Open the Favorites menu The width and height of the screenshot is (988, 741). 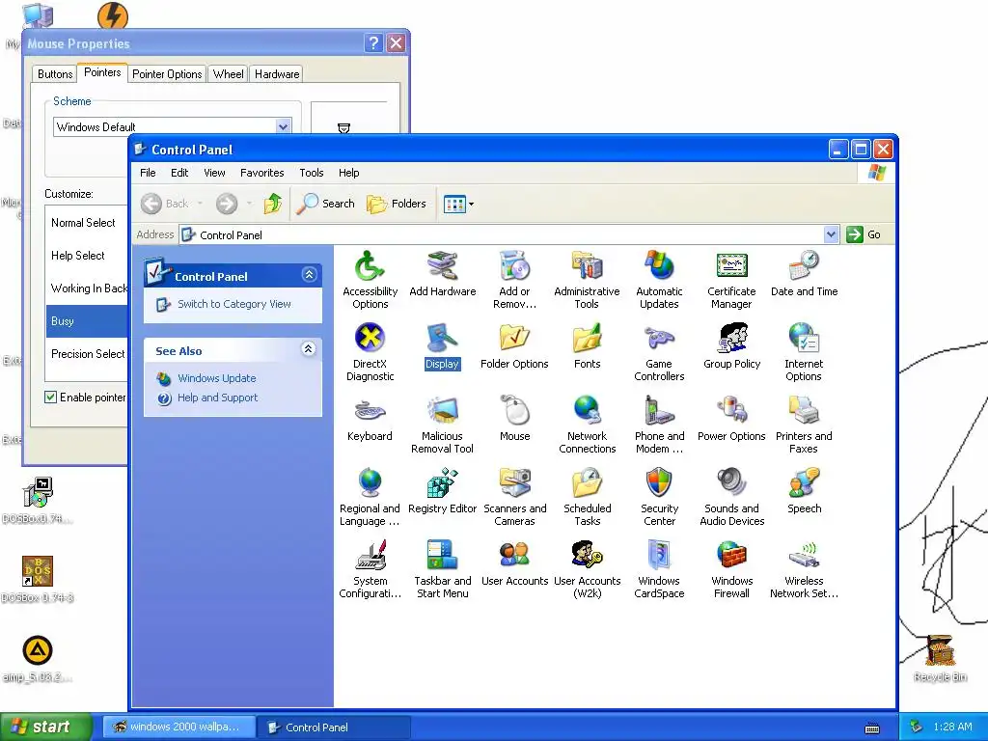[261, 173]
